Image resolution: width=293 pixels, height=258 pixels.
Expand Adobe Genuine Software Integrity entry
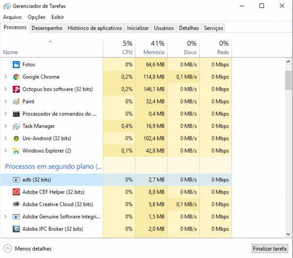5,217
